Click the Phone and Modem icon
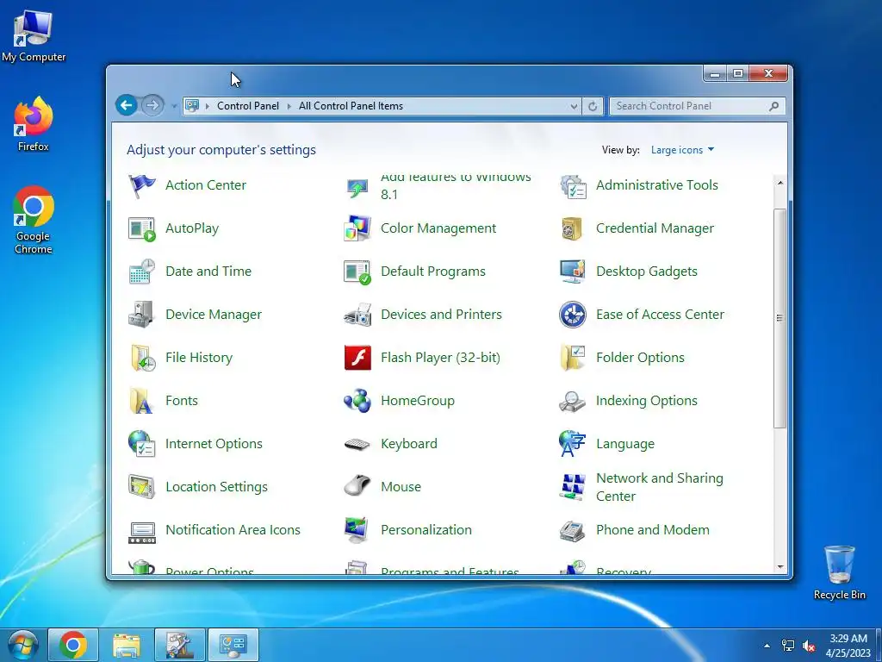Viewport: 882px width, 662px height. pyautogui.click(x=573, y=530)
